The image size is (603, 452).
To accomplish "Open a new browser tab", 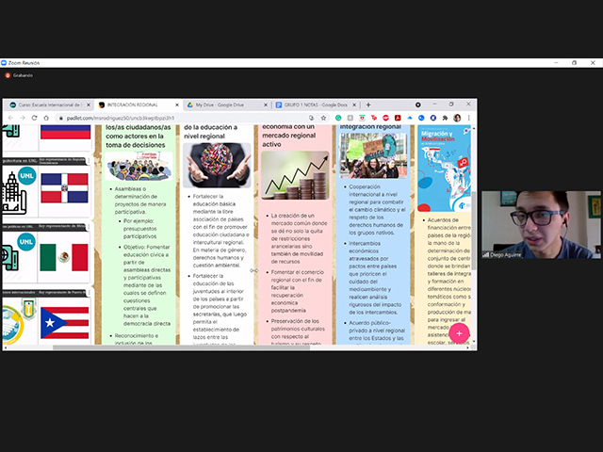I will pyautogui.click(x=367, y=105).
